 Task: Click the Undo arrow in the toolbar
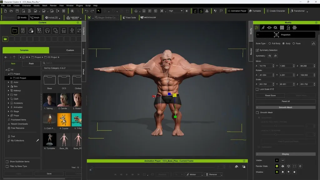87,11
